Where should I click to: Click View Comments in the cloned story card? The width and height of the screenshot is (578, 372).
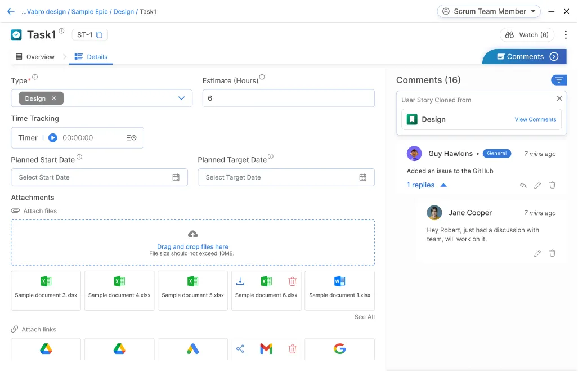click(x=535, y=119)
